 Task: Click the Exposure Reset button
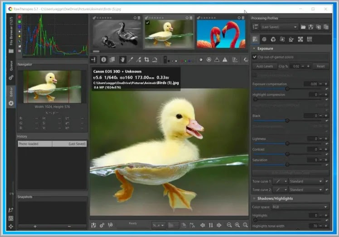320,66
